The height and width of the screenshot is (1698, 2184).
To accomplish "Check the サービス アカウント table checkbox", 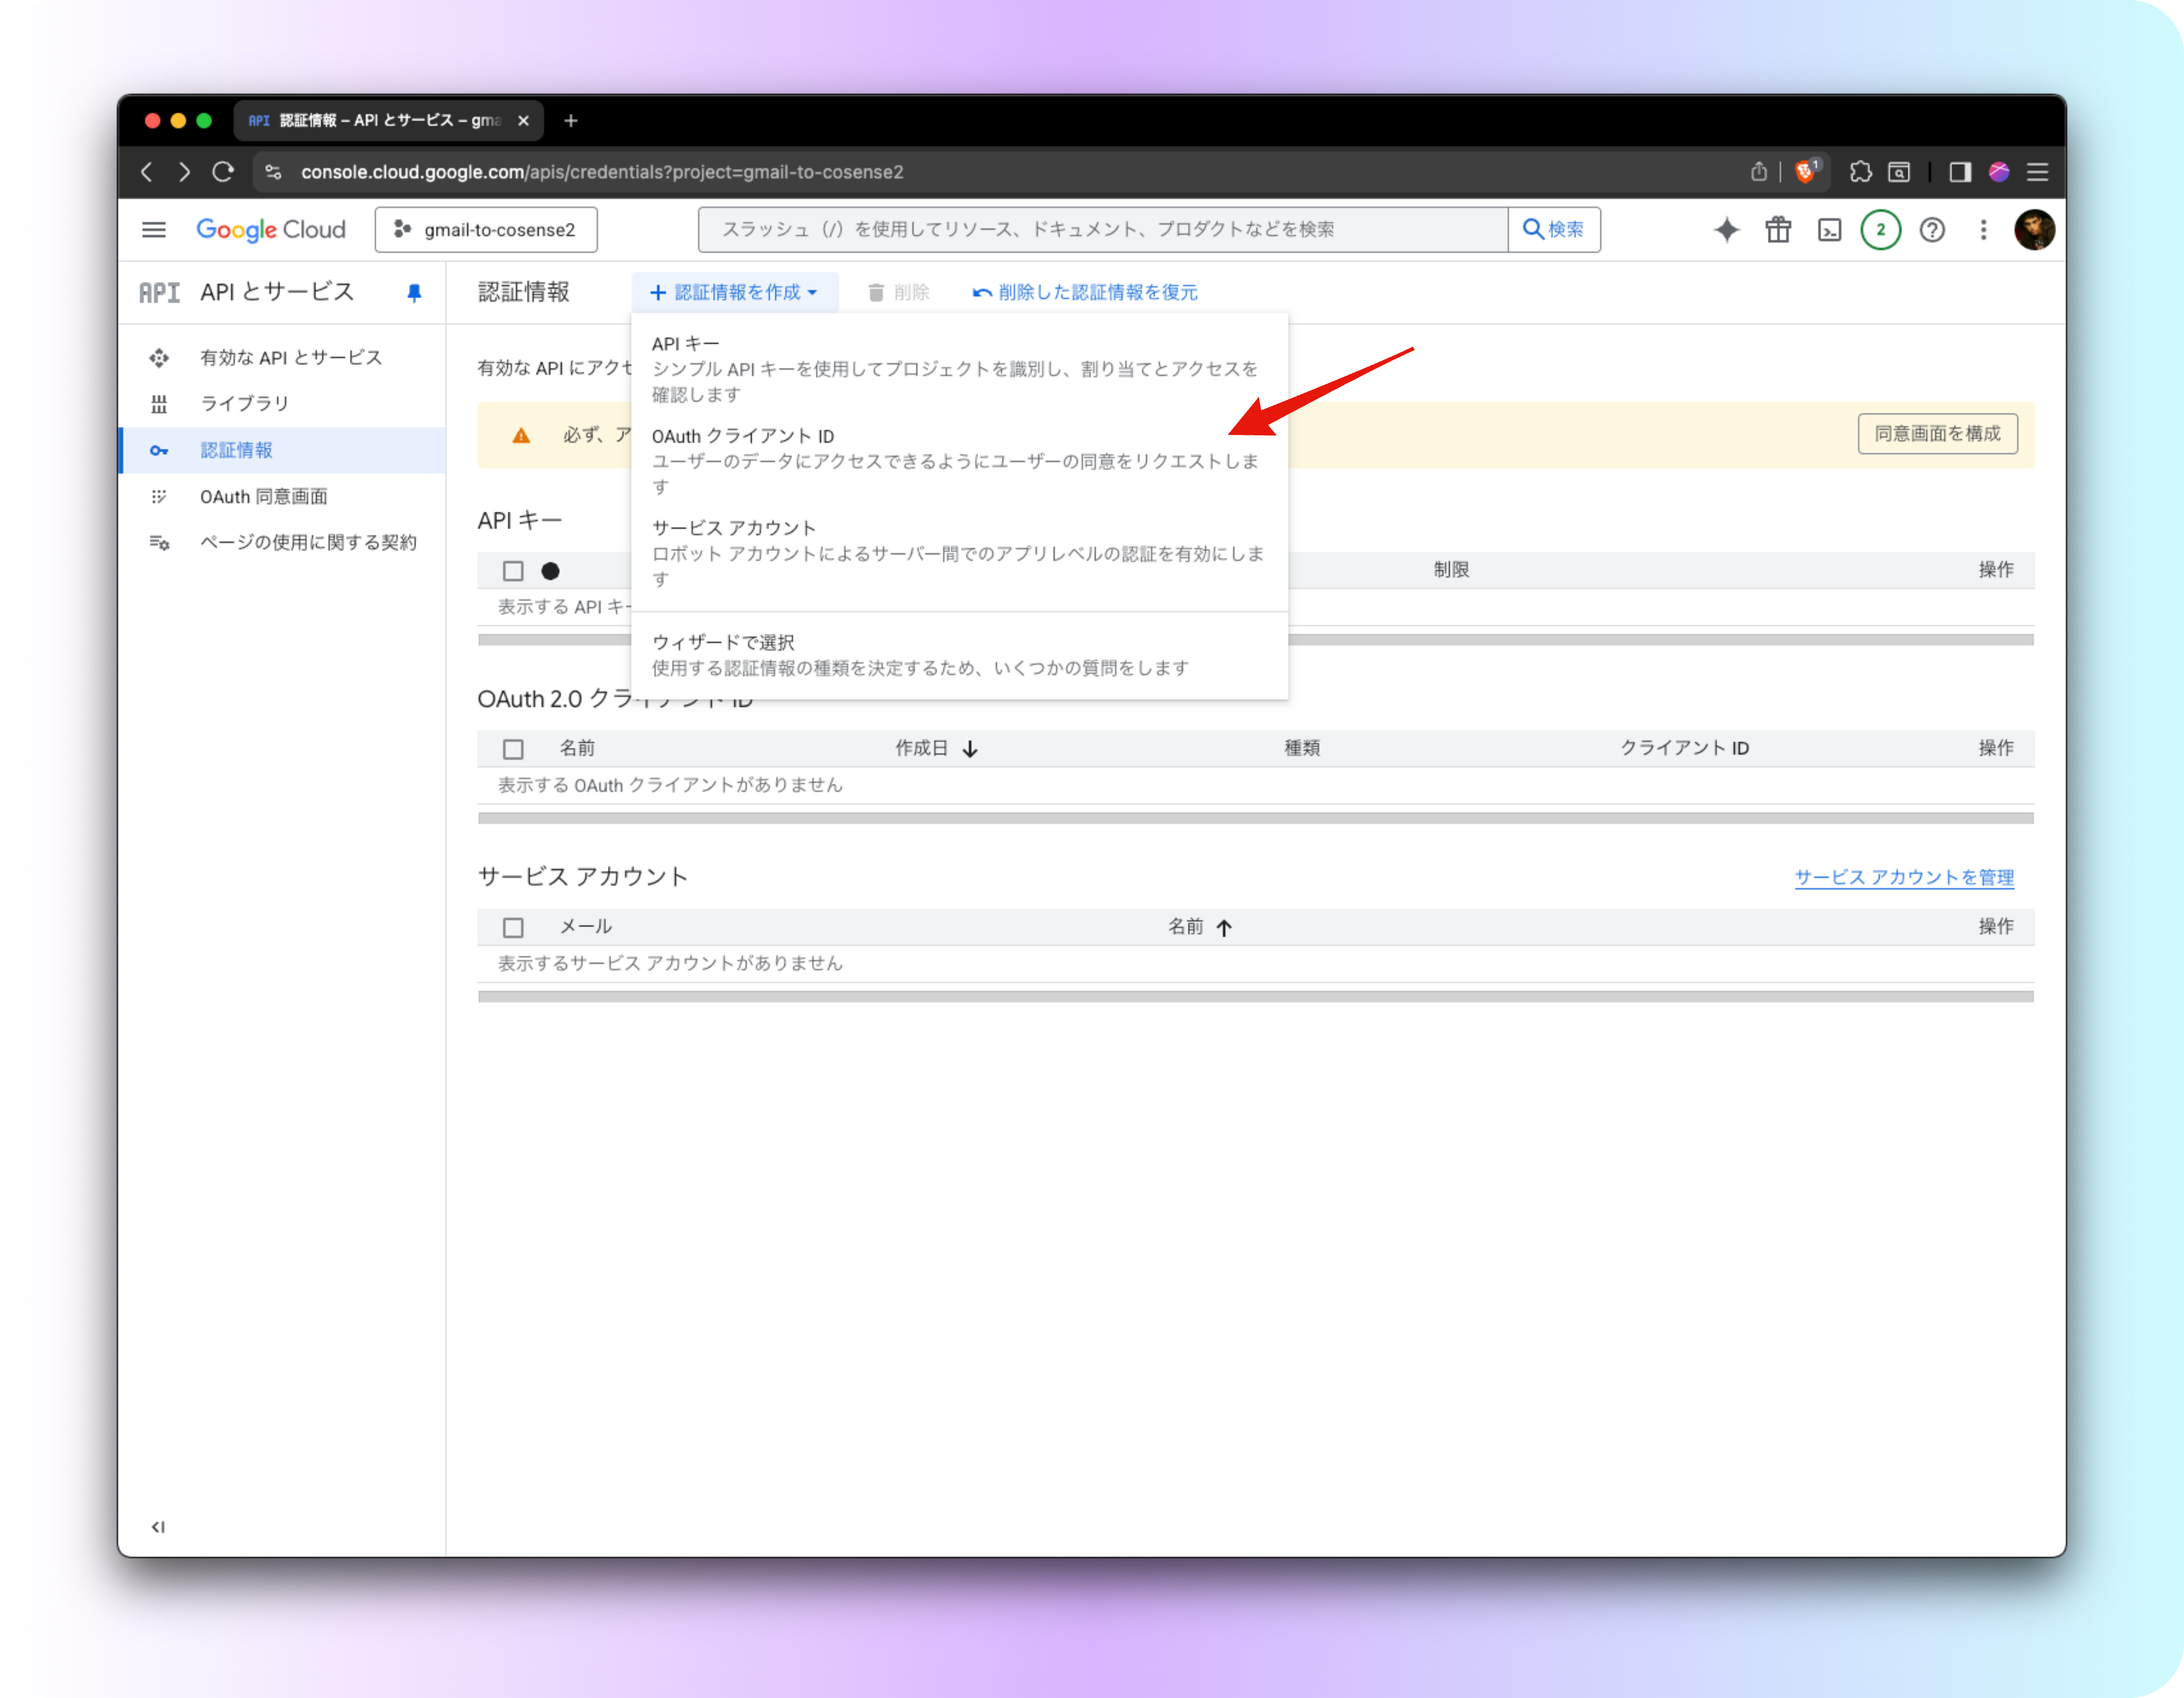I will click(x=513, y=928).
